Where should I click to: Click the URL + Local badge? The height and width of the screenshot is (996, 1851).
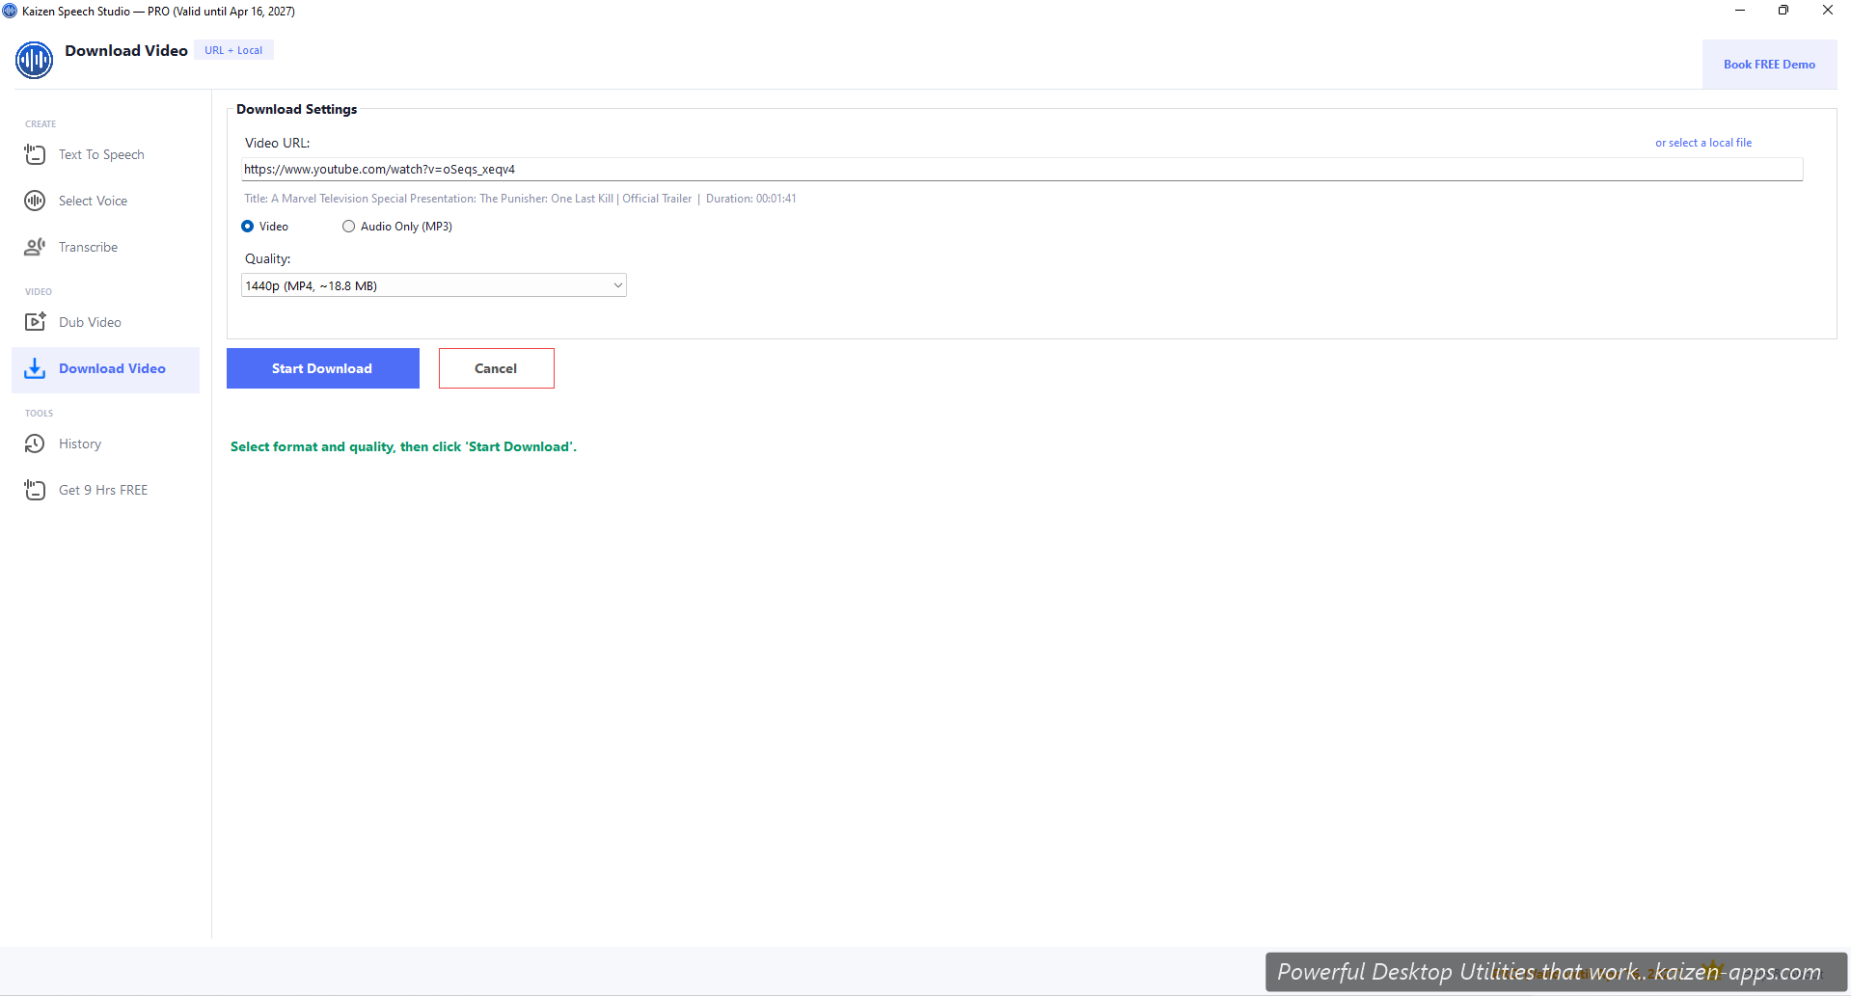pos(233,49)
